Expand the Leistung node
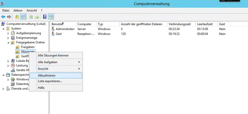248x114 pixels. click(x=9, y=66)
